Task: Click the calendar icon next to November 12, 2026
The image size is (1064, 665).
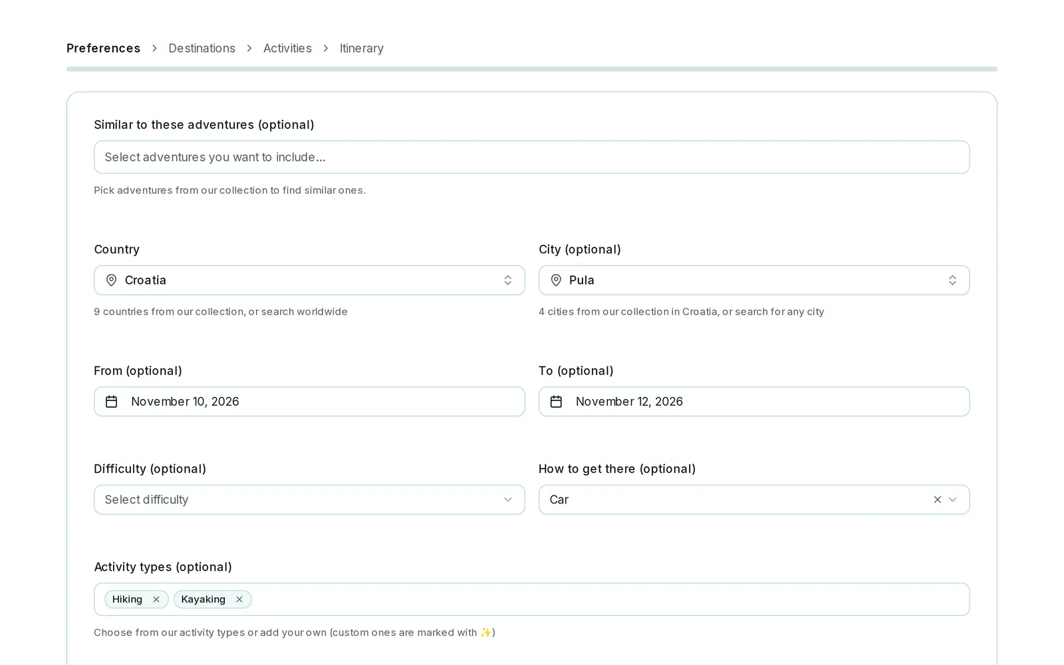Action: [556, 402]
